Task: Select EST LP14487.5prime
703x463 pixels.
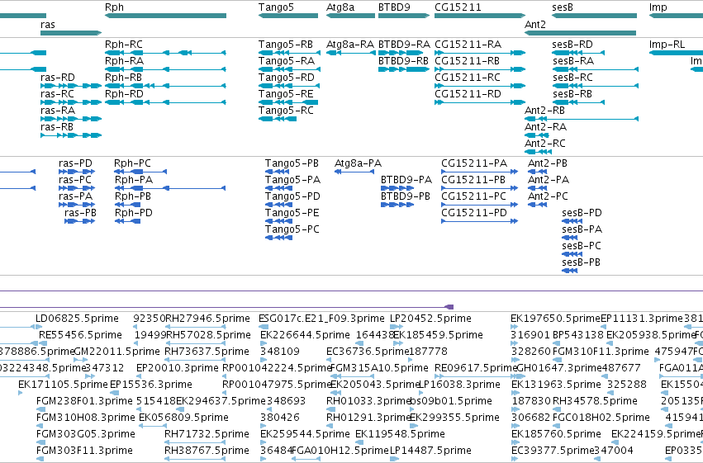Action: click(430, 451)
